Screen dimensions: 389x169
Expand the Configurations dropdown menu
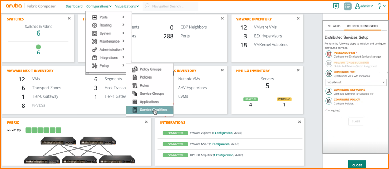tap(99, 6)
